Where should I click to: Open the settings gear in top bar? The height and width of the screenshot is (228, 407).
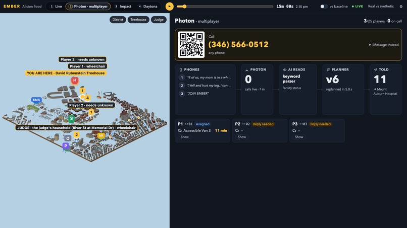pyautogui.click(x=401, y=7)
